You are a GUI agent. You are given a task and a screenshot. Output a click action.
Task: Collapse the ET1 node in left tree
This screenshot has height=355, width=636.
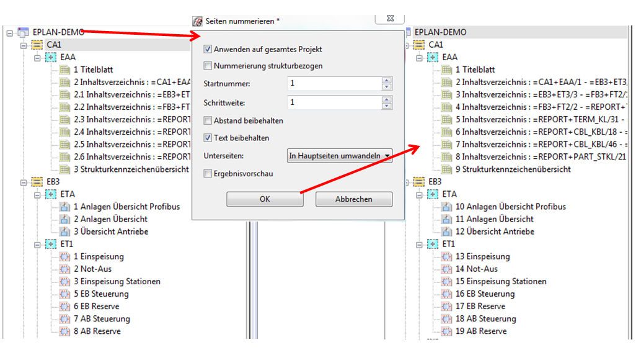pos(37,245)
